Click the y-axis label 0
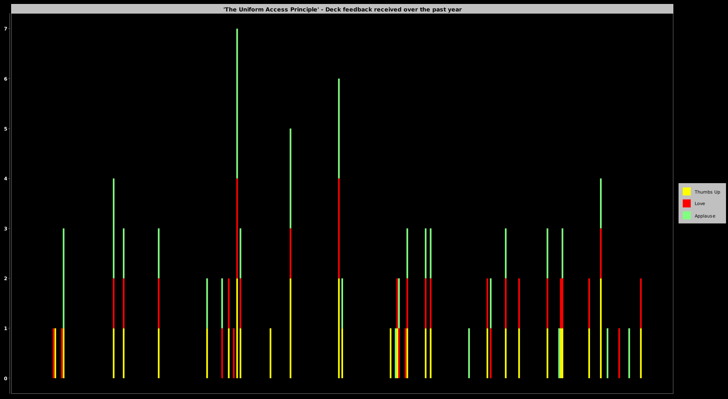Viewport: 728px width, 399px height. pos(6,378)
